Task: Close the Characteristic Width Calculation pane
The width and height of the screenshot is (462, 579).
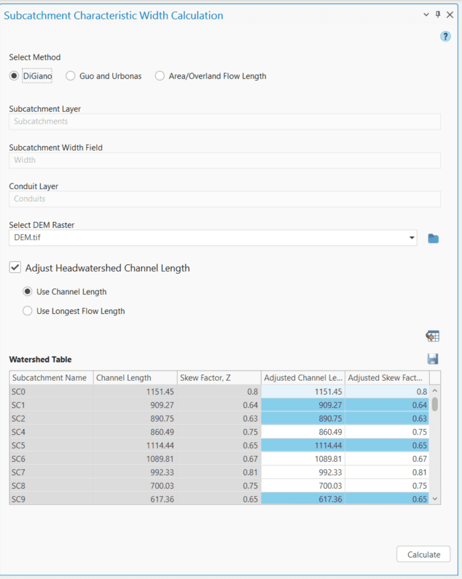Action: (x=450, y=14)
